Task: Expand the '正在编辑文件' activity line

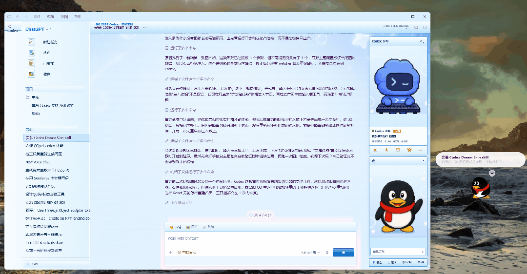Action: point(179,203)
